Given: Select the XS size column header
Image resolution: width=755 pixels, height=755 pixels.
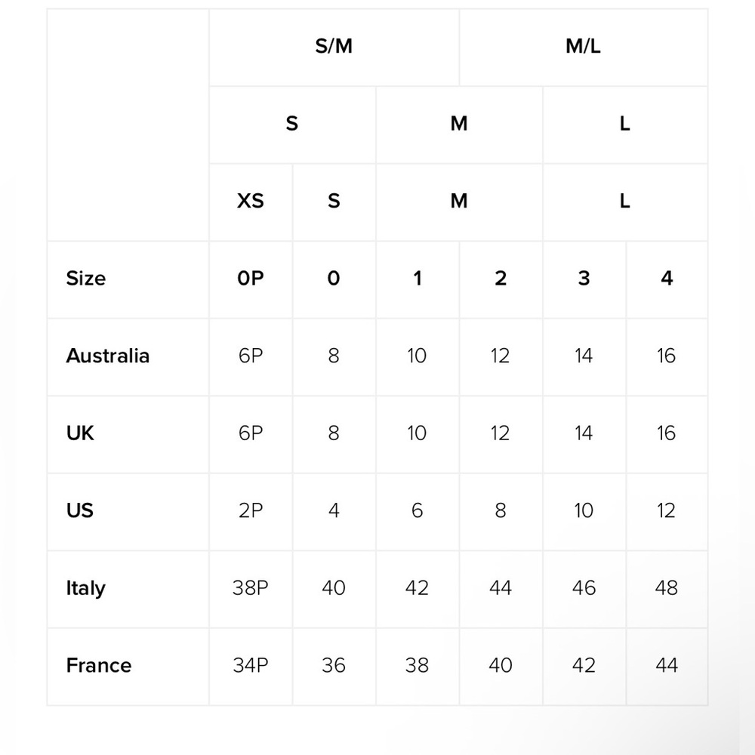Looking at the screenshot, I should point(251,202).
